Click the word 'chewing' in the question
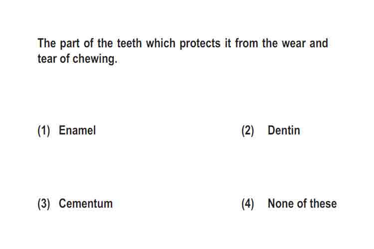This screenshot has width=374, height=249. pyautogui.click(x=94, y=59)
